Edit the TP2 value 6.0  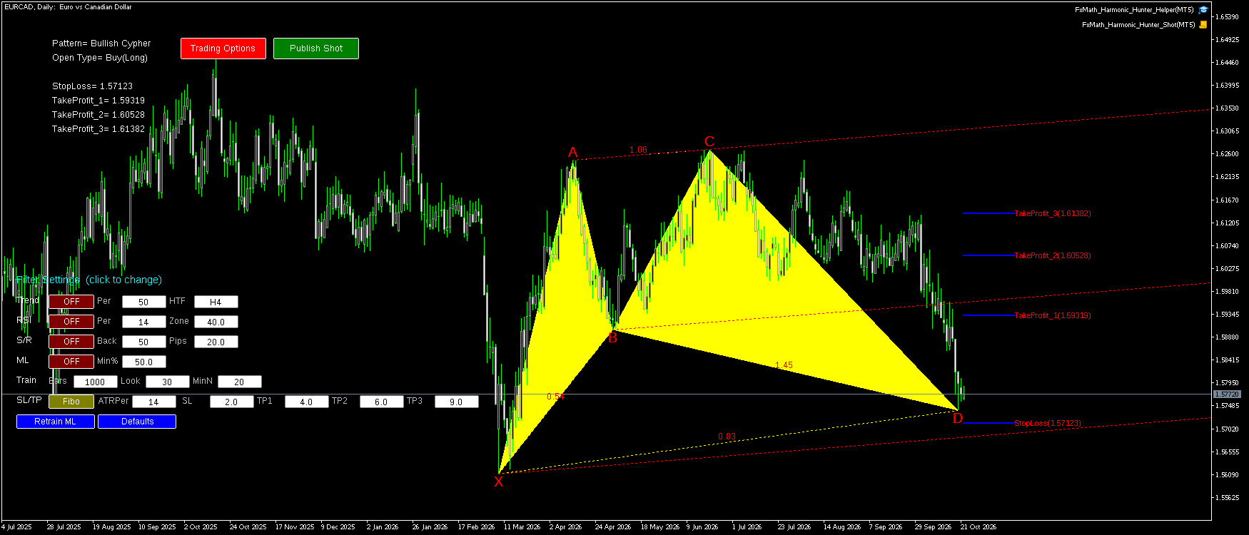coord(382,402)
